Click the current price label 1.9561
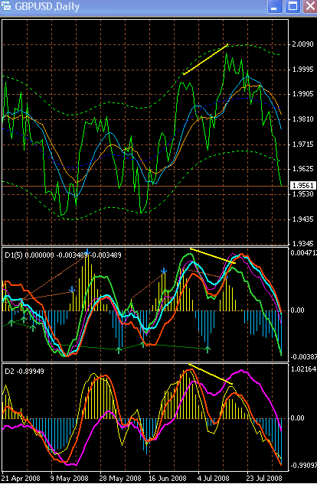Image resolution: width=317 pixels, height=484 pixels. coord(303,186)
